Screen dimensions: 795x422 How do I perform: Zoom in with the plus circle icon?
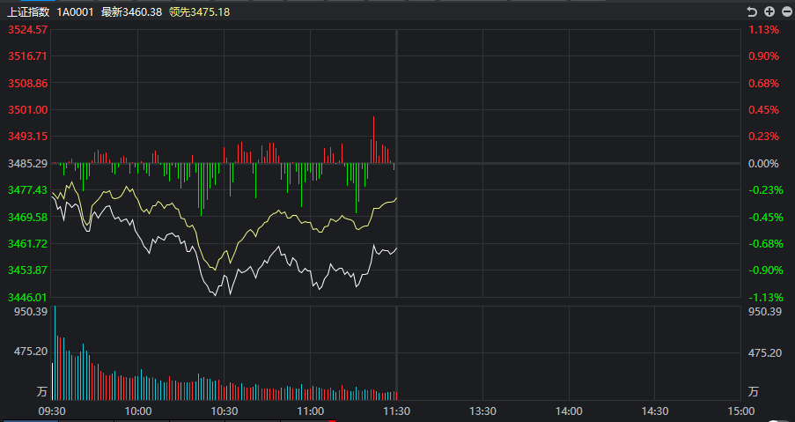[x=769, y=11]
